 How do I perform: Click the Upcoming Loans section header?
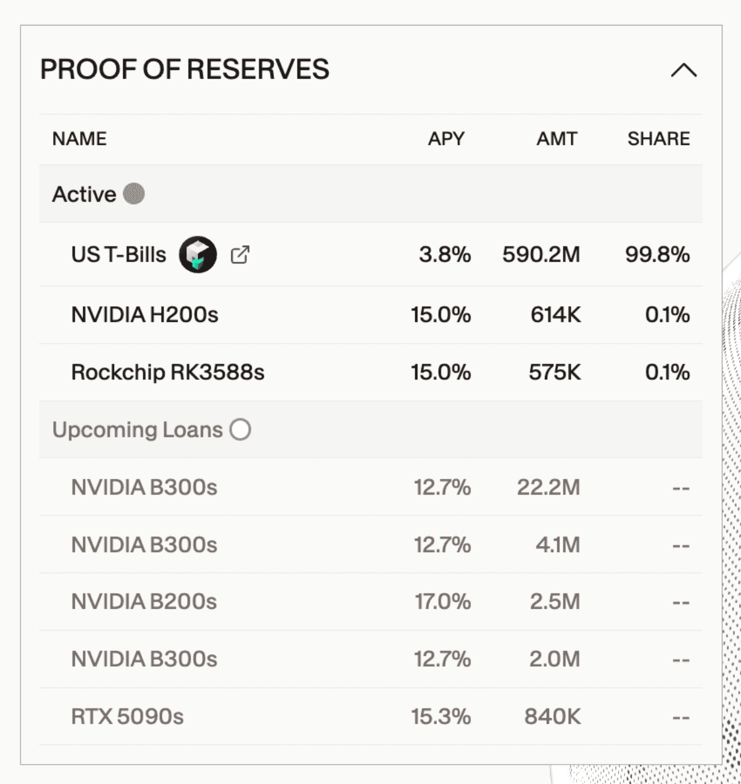tap(138, 429)
